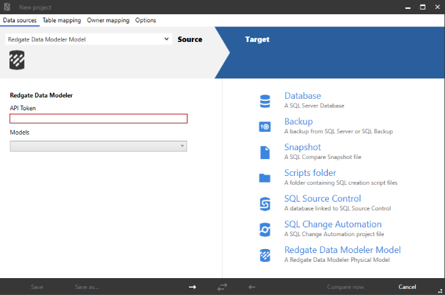This screenshot has width=445, height=295.
Task: Click the swap source and target arrows
Action: [222, 287]
